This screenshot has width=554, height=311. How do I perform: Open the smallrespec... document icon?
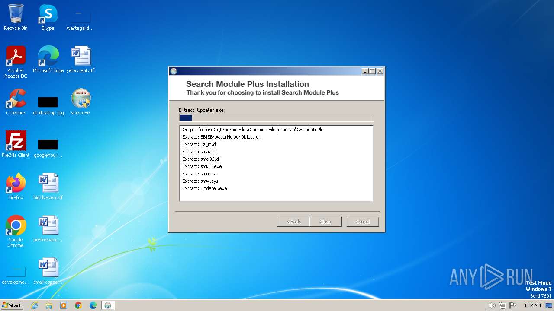48,271
